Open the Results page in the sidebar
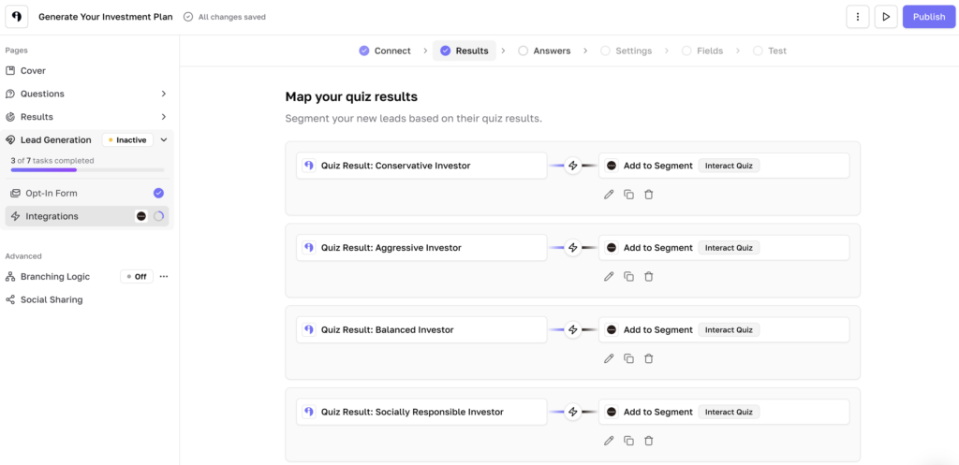Image resolution: width=959 pixels, height=465 pixels. tap(37, 117)
